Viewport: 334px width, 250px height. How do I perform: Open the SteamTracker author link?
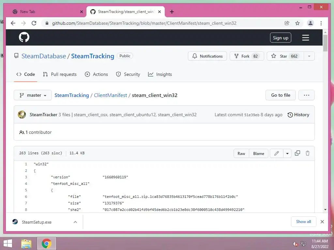click(x=43, y=115)
